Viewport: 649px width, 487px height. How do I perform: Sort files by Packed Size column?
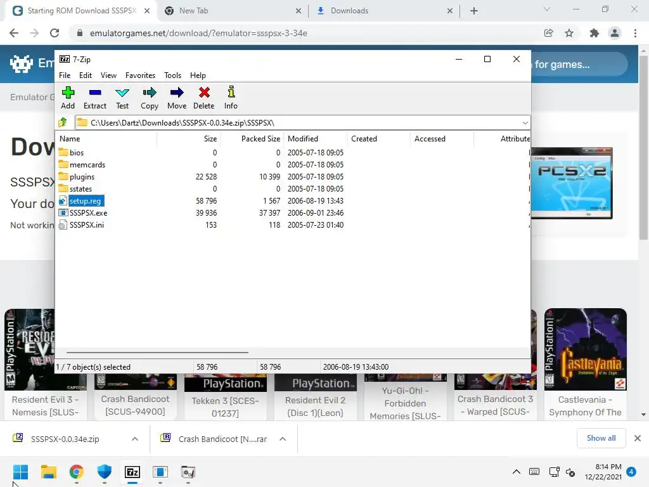pos(252,139)
